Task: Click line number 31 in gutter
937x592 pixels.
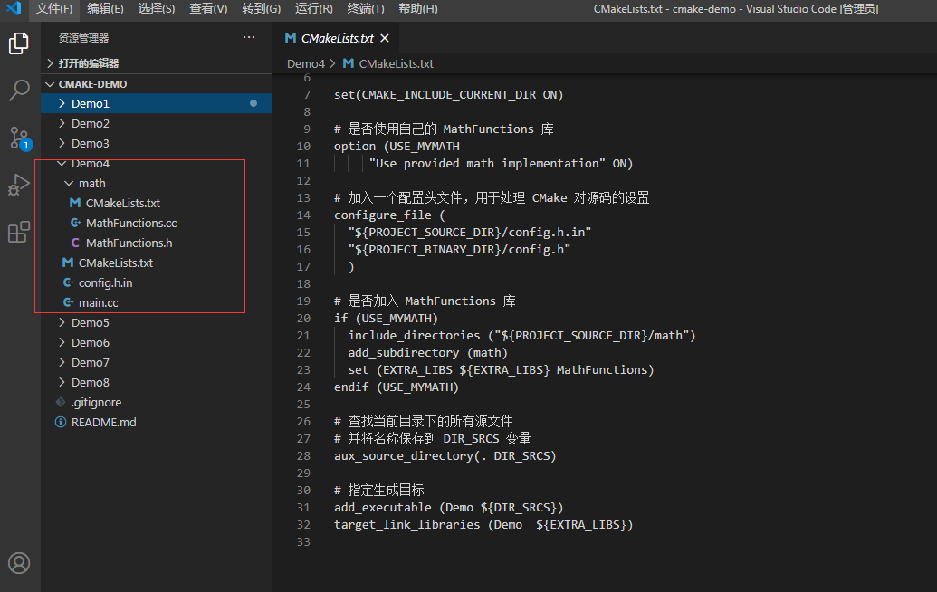Action: click(x=303, y=507)
